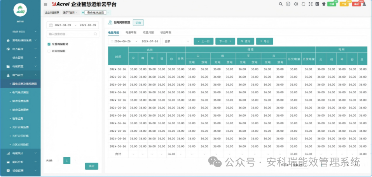The image size is (372, 177).
Task: Click the 2022-08-09 start date in sidebar
Action: [63, 25]
